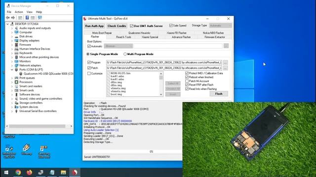Viewport: 316px width, 177px height.
Task: Enable Patch Mi Account checkbox
Action: click(x=187, y=81)
